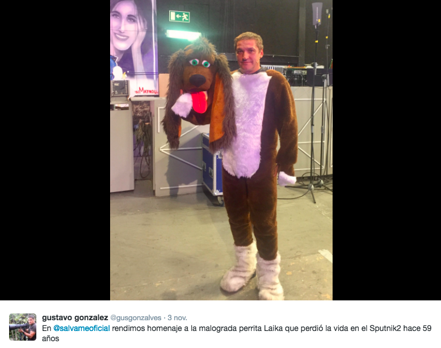The height and width of the screenshot is (348, 441).
Task: Click the word años ending the tweet
Action: (x=51, y=338)
